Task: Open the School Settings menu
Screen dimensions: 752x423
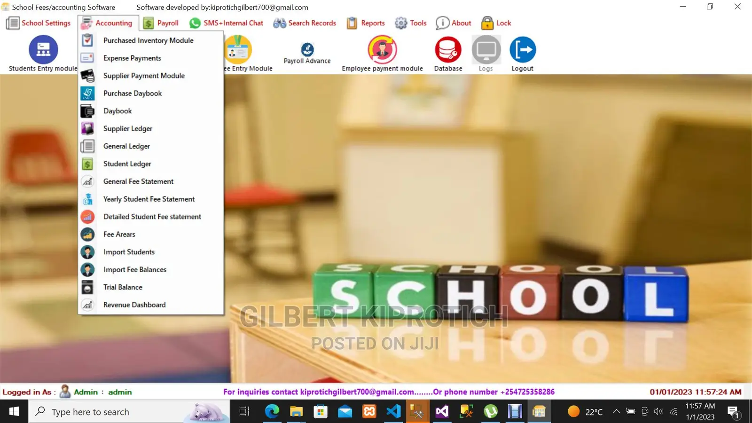Action: 39,23
